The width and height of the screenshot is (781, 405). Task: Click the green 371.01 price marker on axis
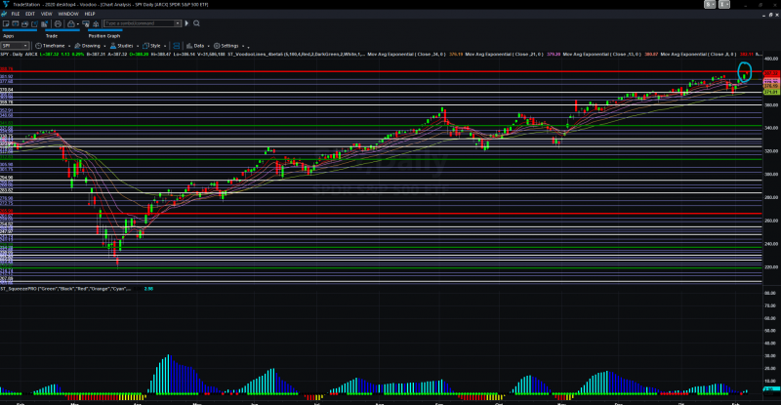point(770,92)
